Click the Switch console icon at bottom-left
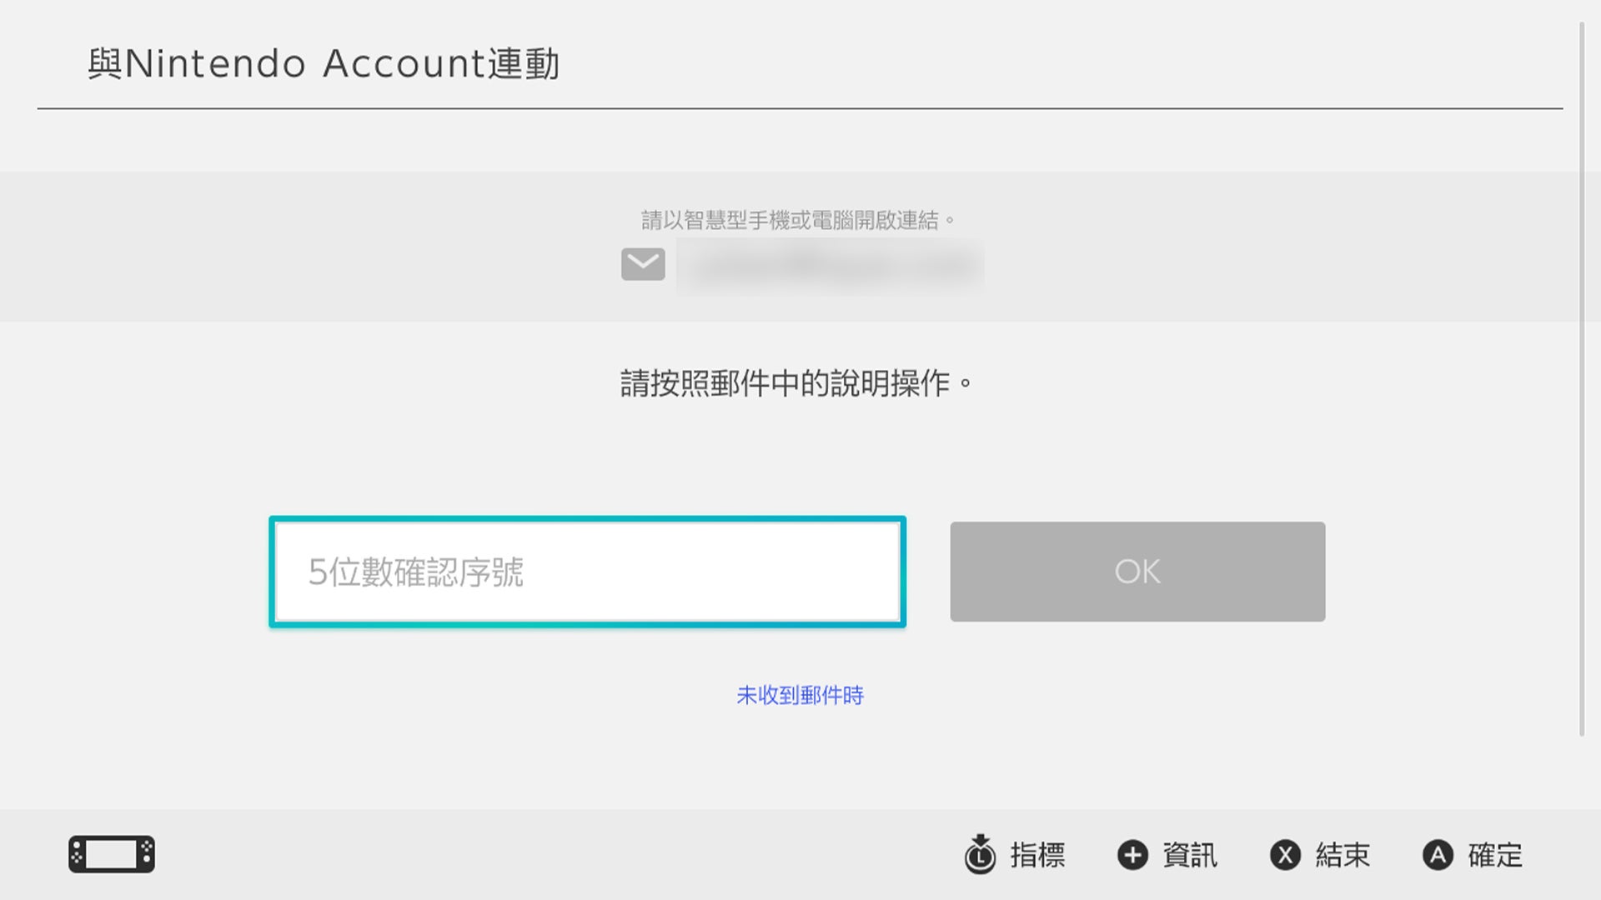 tap(112, 854)
